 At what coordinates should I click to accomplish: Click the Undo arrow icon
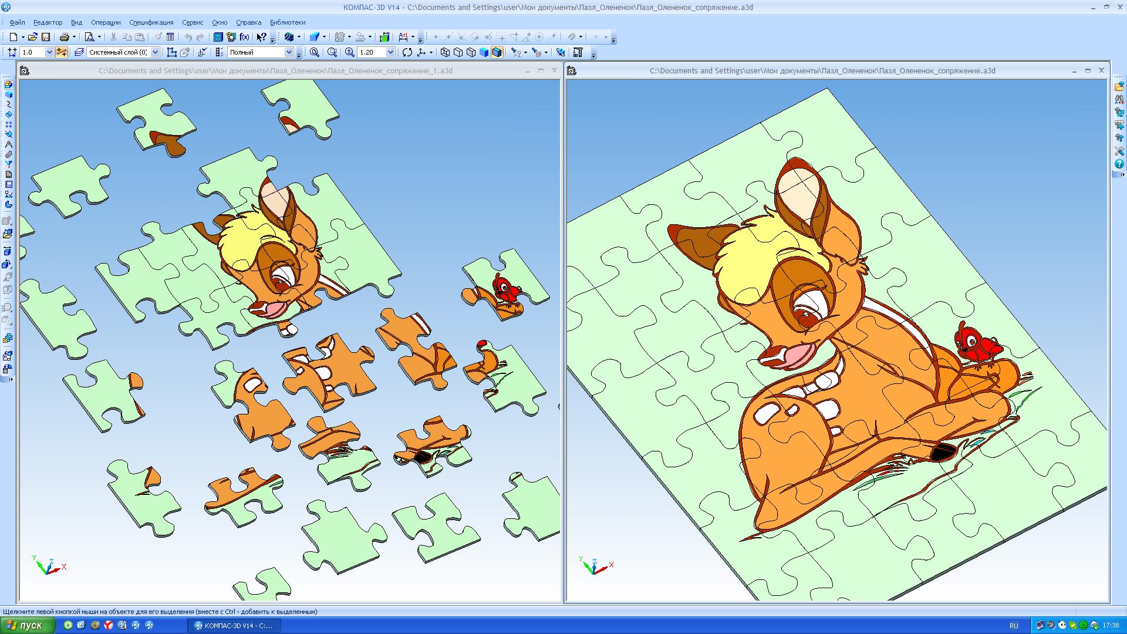(188, 37)
